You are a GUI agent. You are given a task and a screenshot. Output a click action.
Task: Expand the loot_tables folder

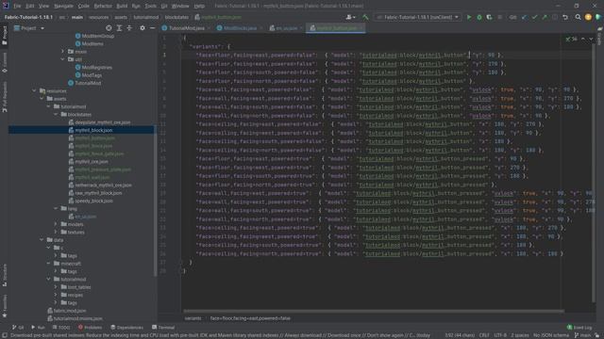(x=56, y=287)
